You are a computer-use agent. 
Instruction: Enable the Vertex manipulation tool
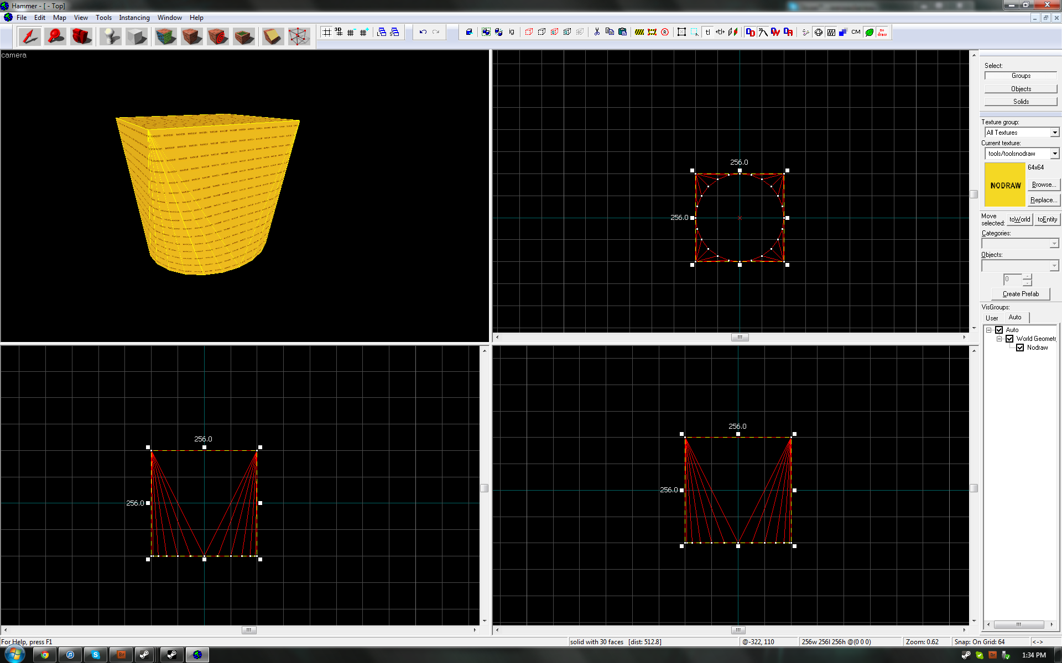pyautogui.click(x=299, y=36)
